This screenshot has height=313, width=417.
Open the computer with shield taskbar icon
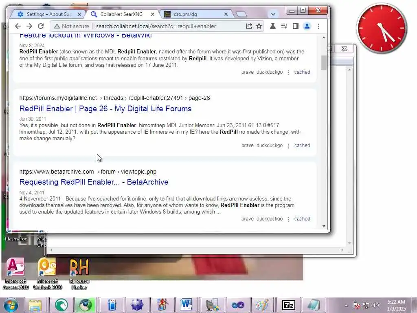(x=212, y=305)
